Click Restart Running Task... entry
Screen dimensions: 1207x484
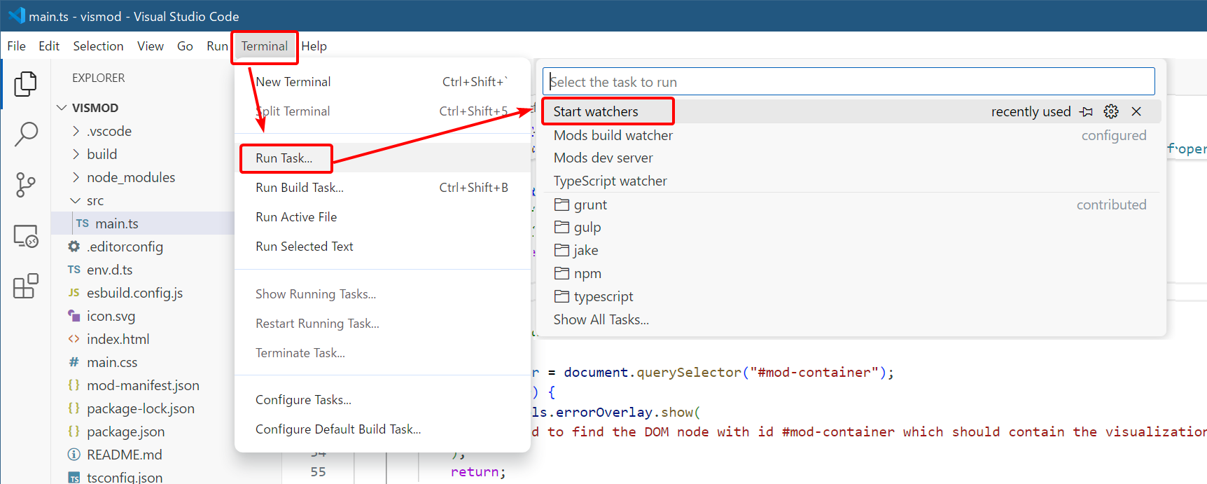point(382,324)
